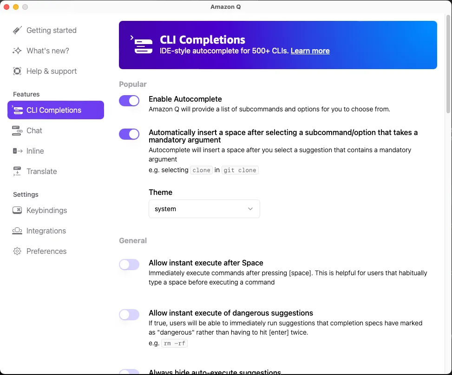Click the CLI Completions promo banner

[278, 45]
